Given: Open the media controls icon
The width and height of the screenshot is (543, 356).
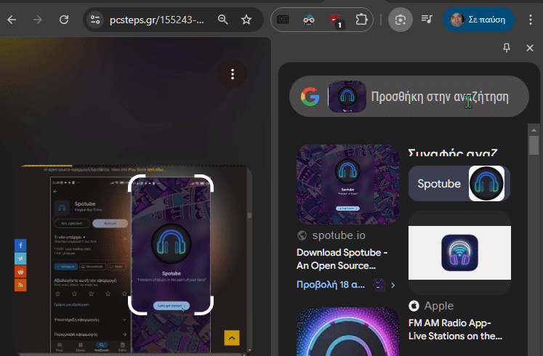Looking at the screenshot, I should (427, 19).
